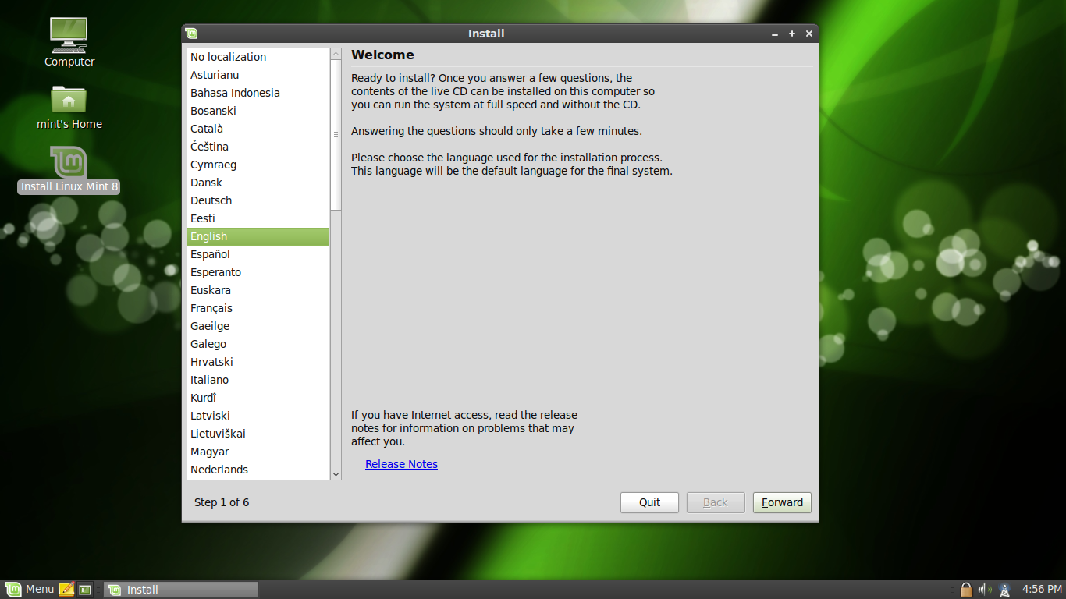
Task: Select Deutsch language
Action: [x=258, y=200]
